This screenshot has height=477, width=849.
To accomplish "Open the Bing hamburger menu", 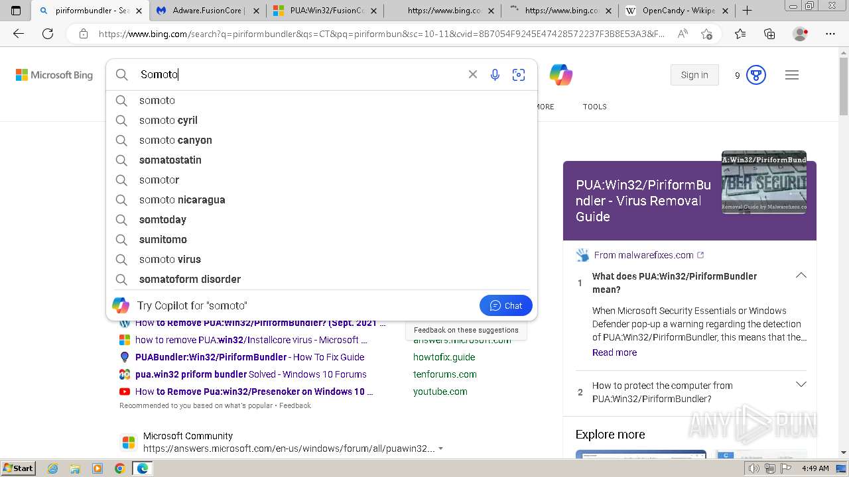I will point(792,75).
